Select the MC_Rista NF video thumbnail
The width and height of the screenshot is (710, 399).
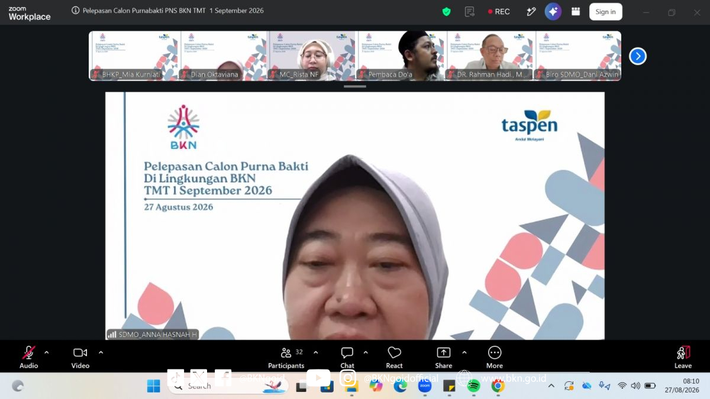tap(311, 56)
